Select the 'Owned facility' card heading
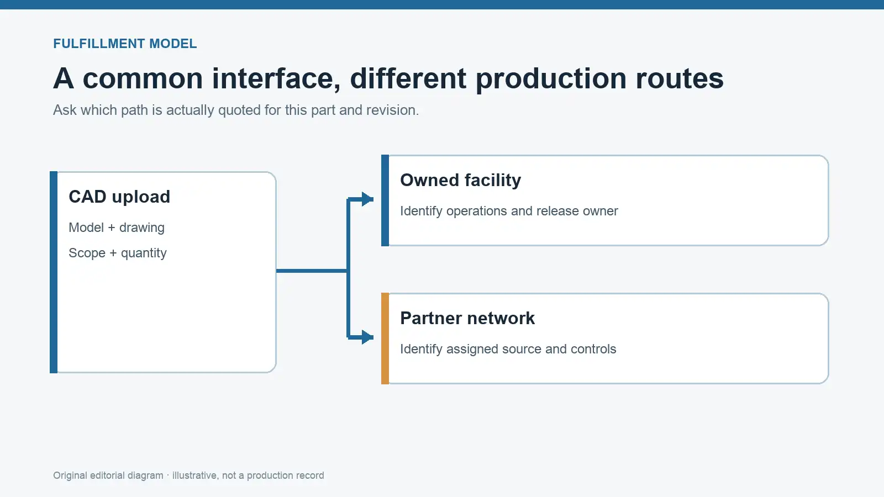 (461, 180)
